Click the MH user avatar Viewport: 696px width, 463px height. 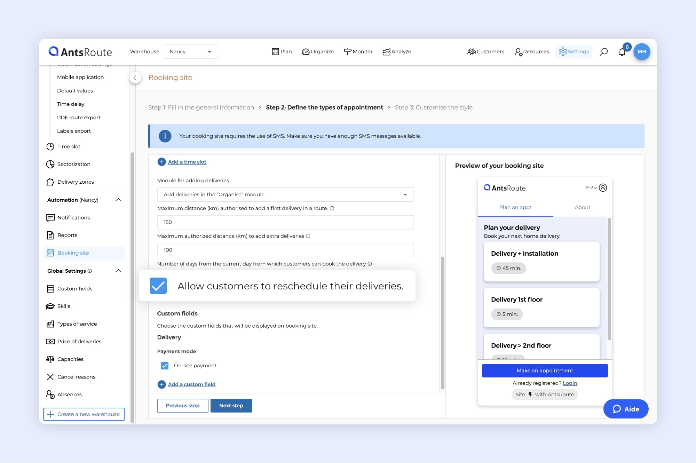641,51
